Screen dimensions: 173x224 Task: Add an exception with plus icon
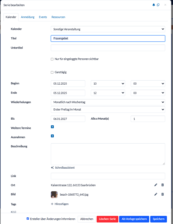point(52,136)
